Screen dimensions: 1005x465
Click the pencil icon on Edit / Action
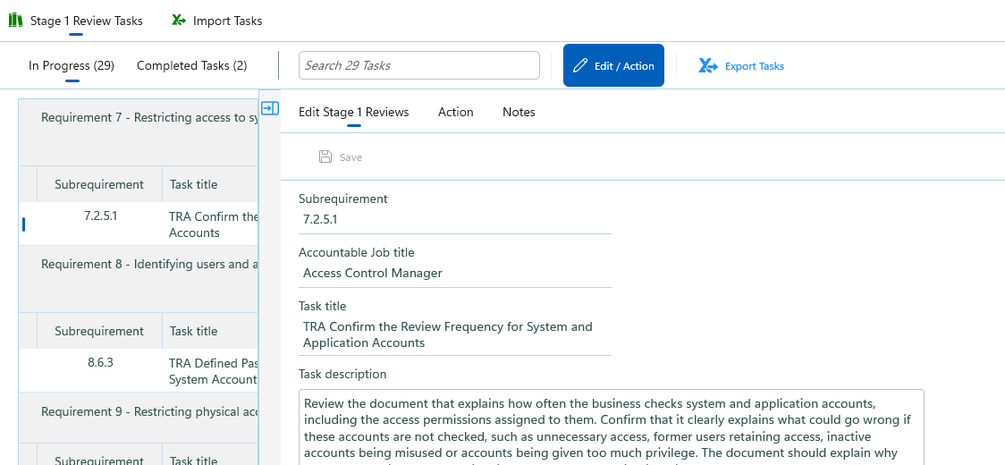[580, 65]
